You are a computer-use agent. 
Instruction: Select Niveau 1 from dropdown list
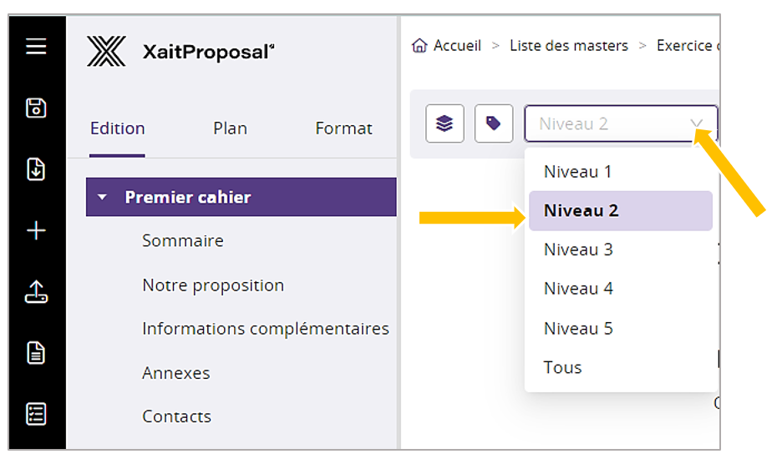point(577,172)
